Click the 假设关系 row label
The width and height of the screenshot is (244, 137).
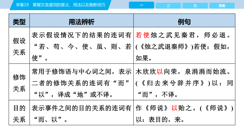pos(19,47)
